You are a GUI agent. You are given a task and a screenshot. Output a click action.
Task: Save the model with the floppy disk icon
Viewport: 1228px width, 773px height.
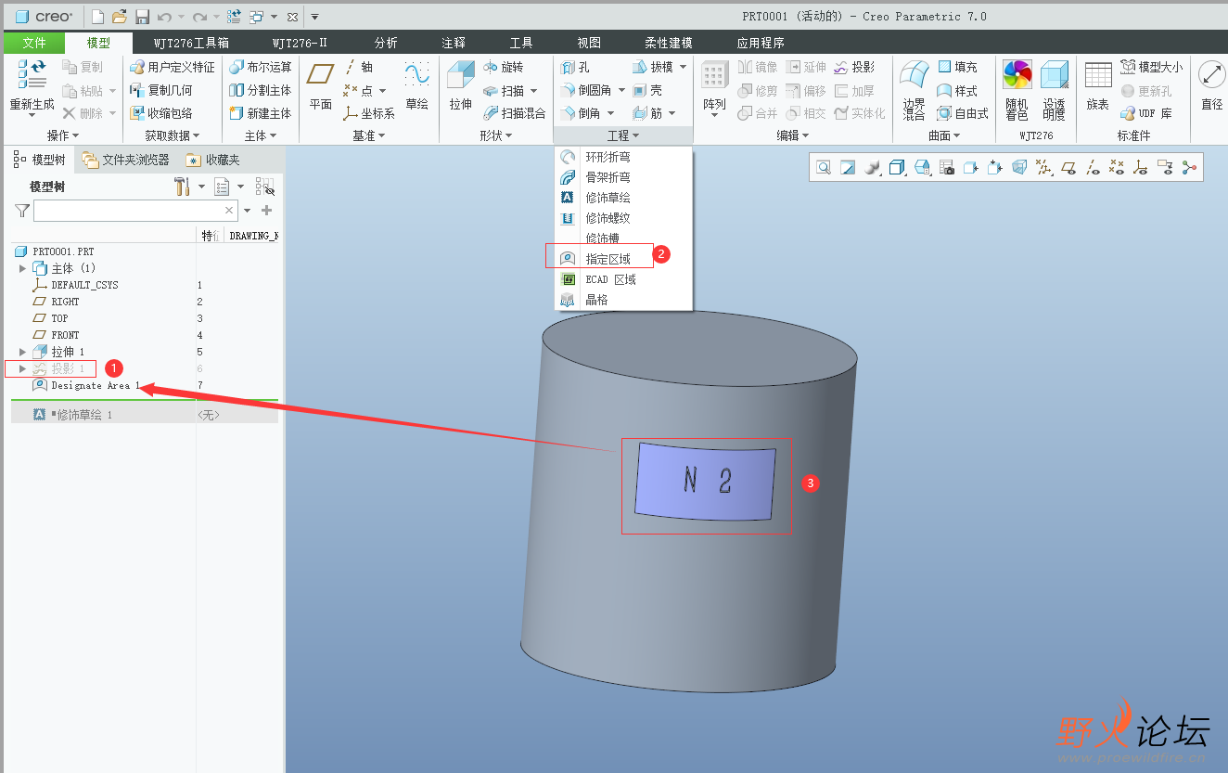click(142, 17)
